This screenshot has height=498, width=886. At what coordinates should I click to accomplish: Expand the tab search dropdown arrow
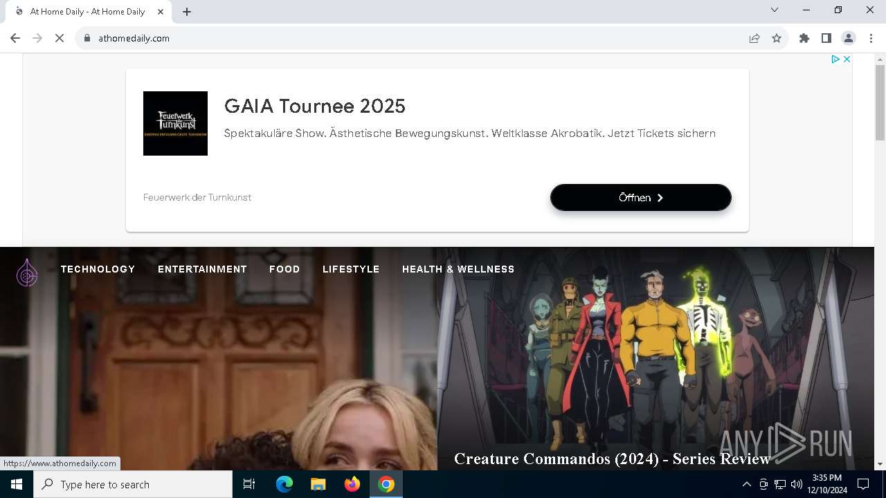coord(775,10)
